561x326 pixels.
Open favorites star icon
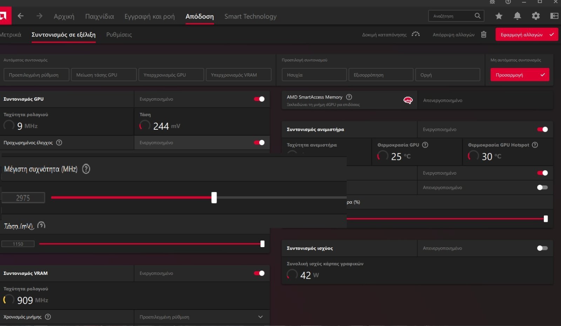(x=499, y=16)
